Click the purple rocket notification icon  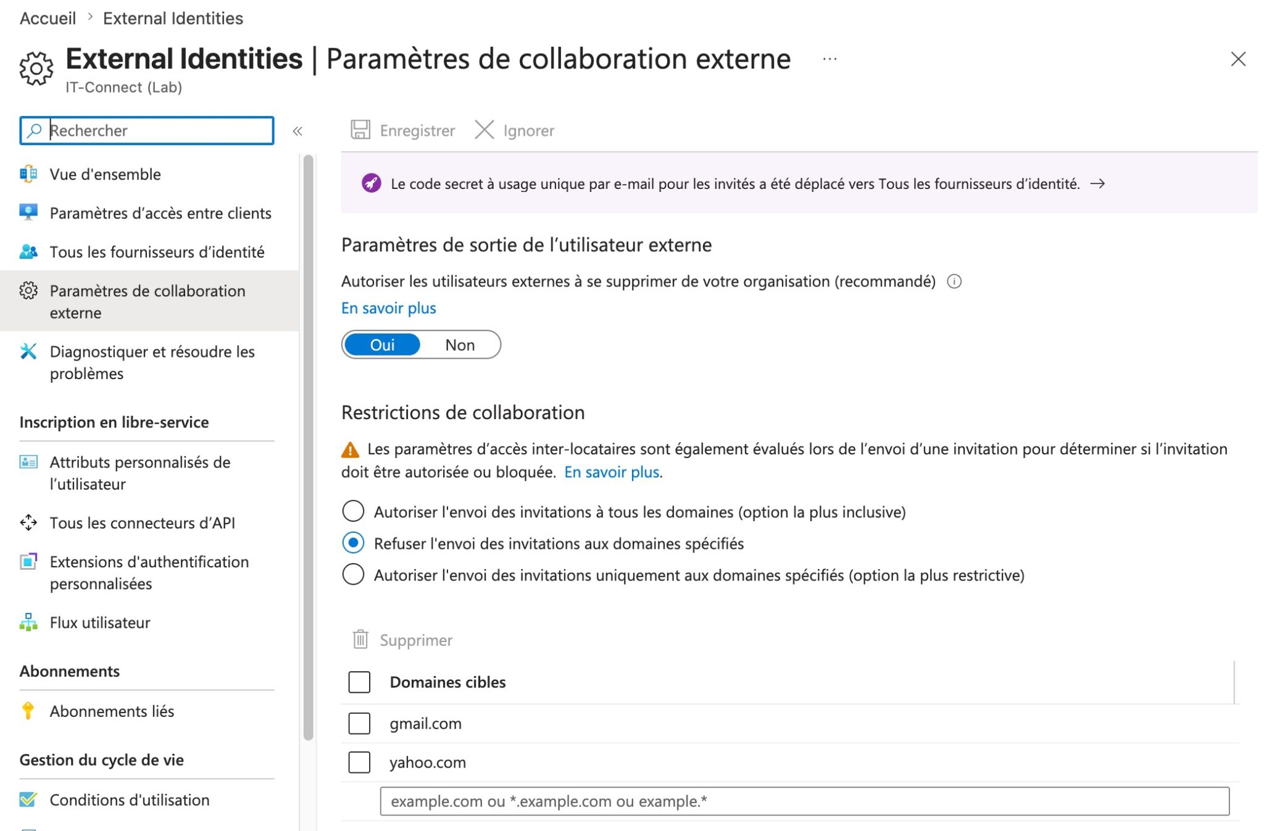pyautogui.click(x=371, y=183)
